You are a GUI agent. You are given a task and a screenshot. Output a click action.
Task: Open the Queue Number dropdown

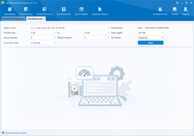pos(43,37)
